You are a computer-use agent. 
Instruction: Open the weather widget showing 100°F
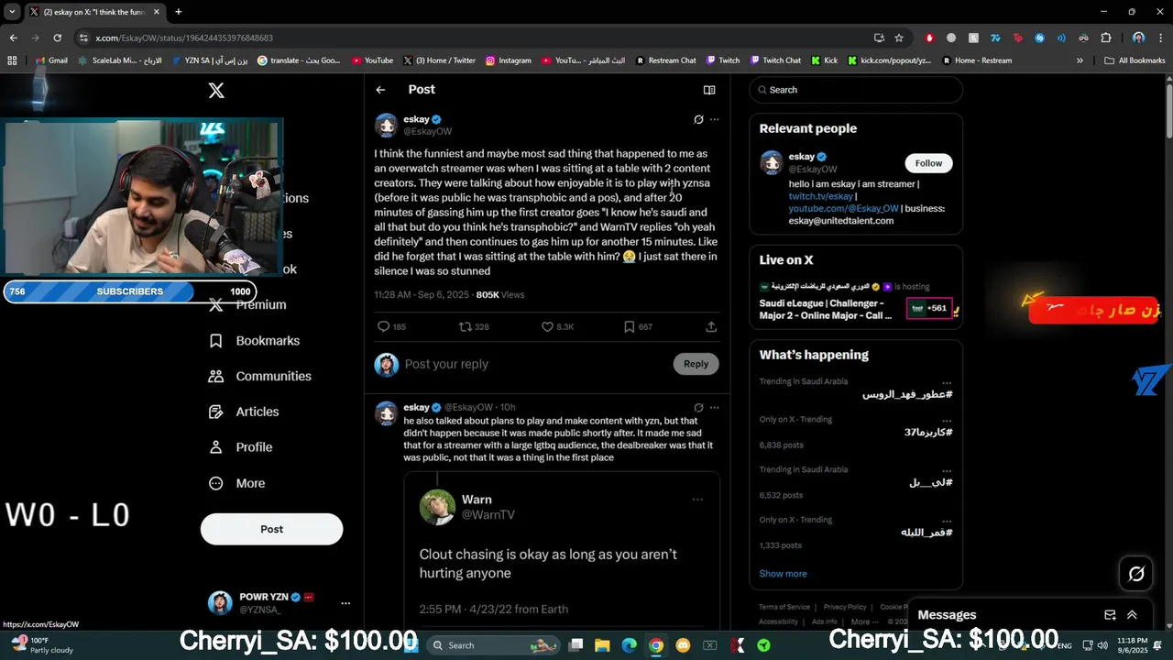point(40,645)
